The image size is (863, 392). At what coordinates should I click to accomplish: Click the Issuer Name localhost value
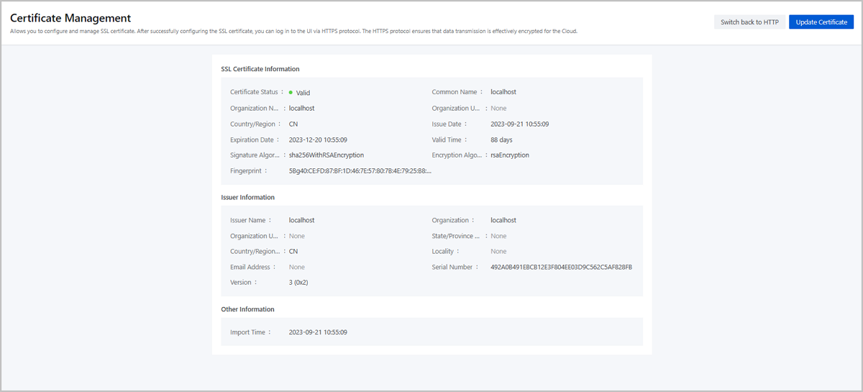(x=301, y=221)
